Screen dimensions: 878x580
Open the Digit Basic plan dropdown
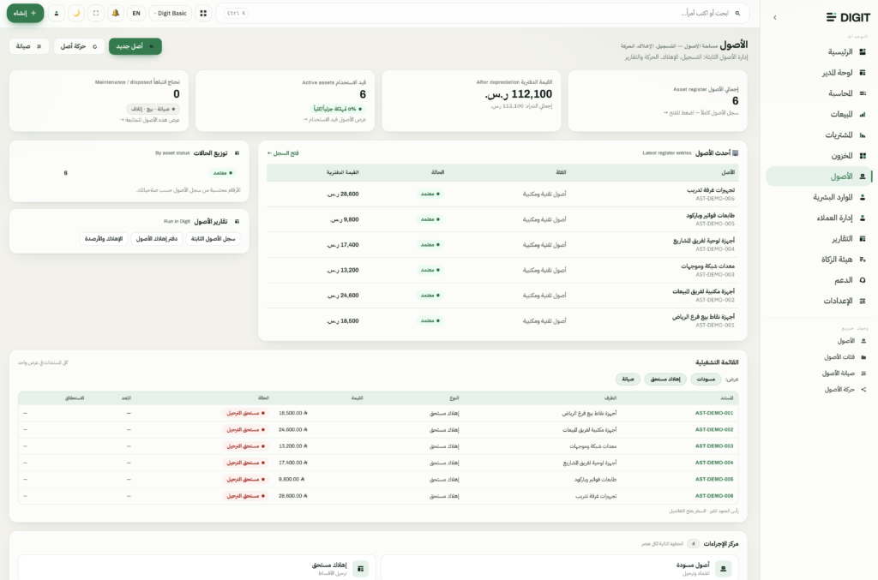tap(171, 13)
